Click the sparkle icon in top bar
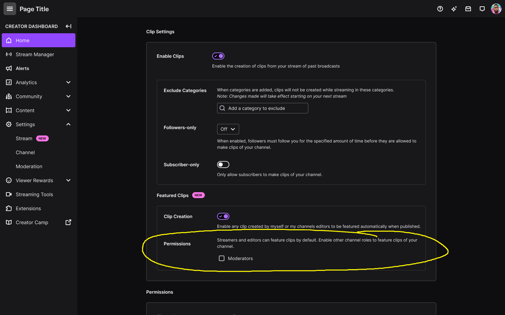This screenshot has width=505, height=315. [x=454, y=9]
